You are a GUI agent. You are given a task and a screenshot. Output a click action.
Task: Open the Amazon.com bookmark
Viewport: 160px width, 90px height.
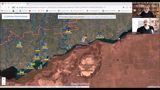[x=6, y=11]
